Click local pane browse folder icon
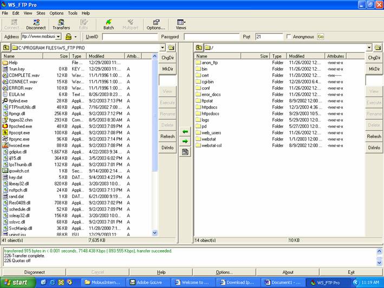 tap(171, 48)
